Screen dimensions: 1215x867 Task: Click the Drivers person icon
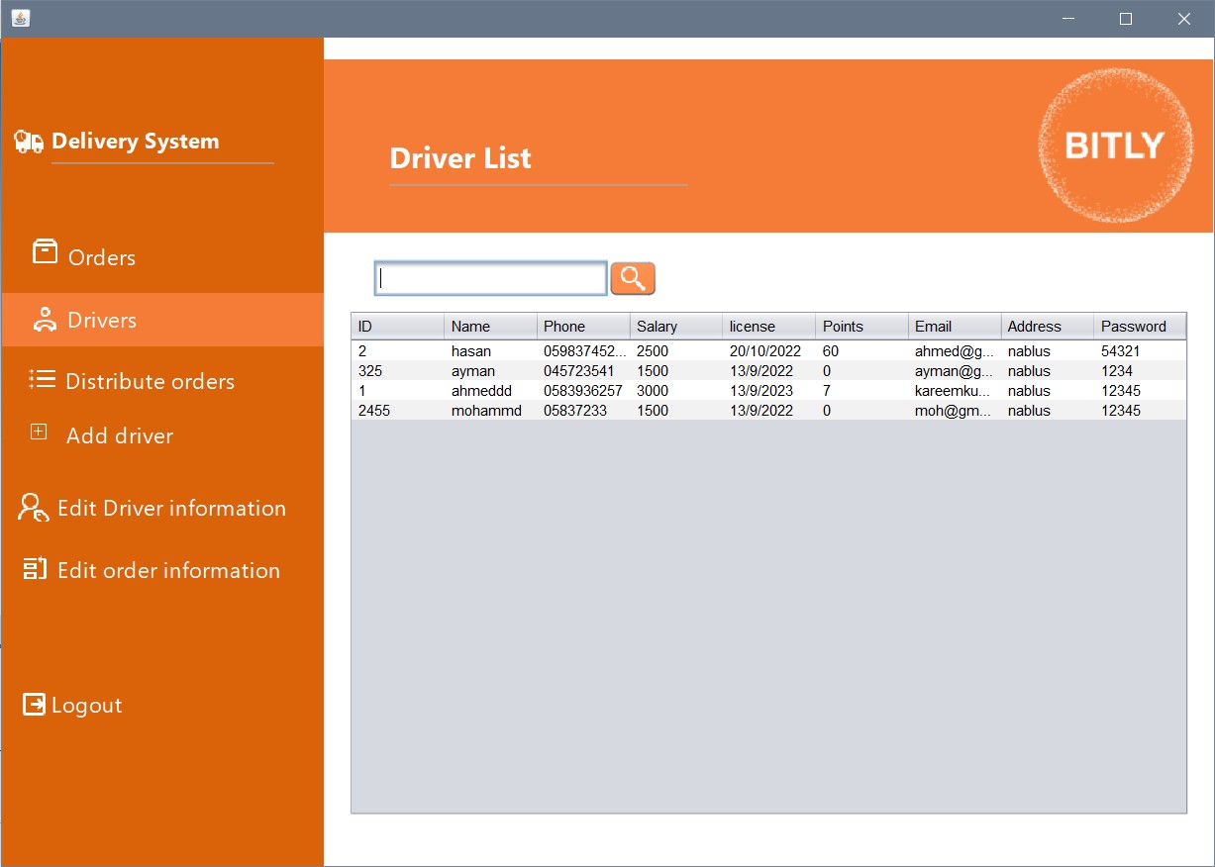point(45,319)
